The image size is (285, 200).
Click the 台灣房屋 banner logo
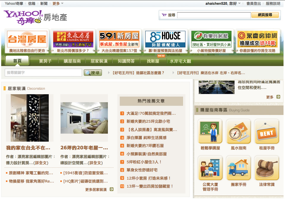pyautogui.click(x=27, y=39)
